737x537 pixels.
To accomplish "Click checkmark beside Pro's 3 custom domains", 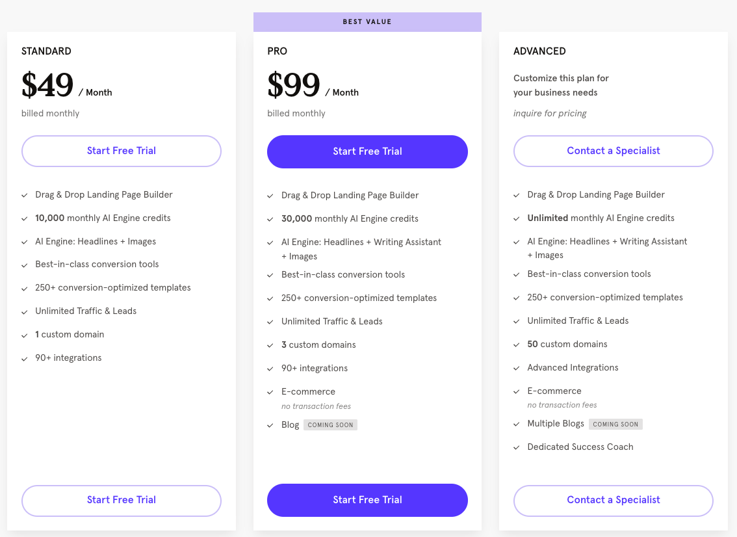I will pos(270,345).
